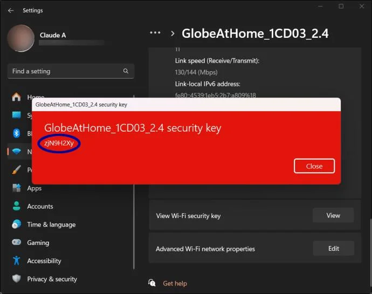Open the breadcrumb ellipsis menu
This screenshot has height=294, width=372.
coord(155,33)
